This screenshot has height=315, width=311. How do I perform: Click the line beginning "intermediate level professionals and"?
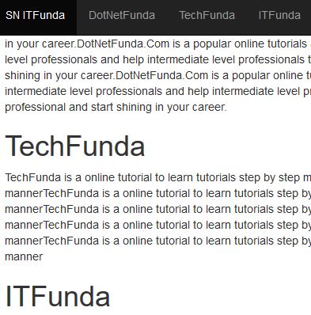(157, 91)
